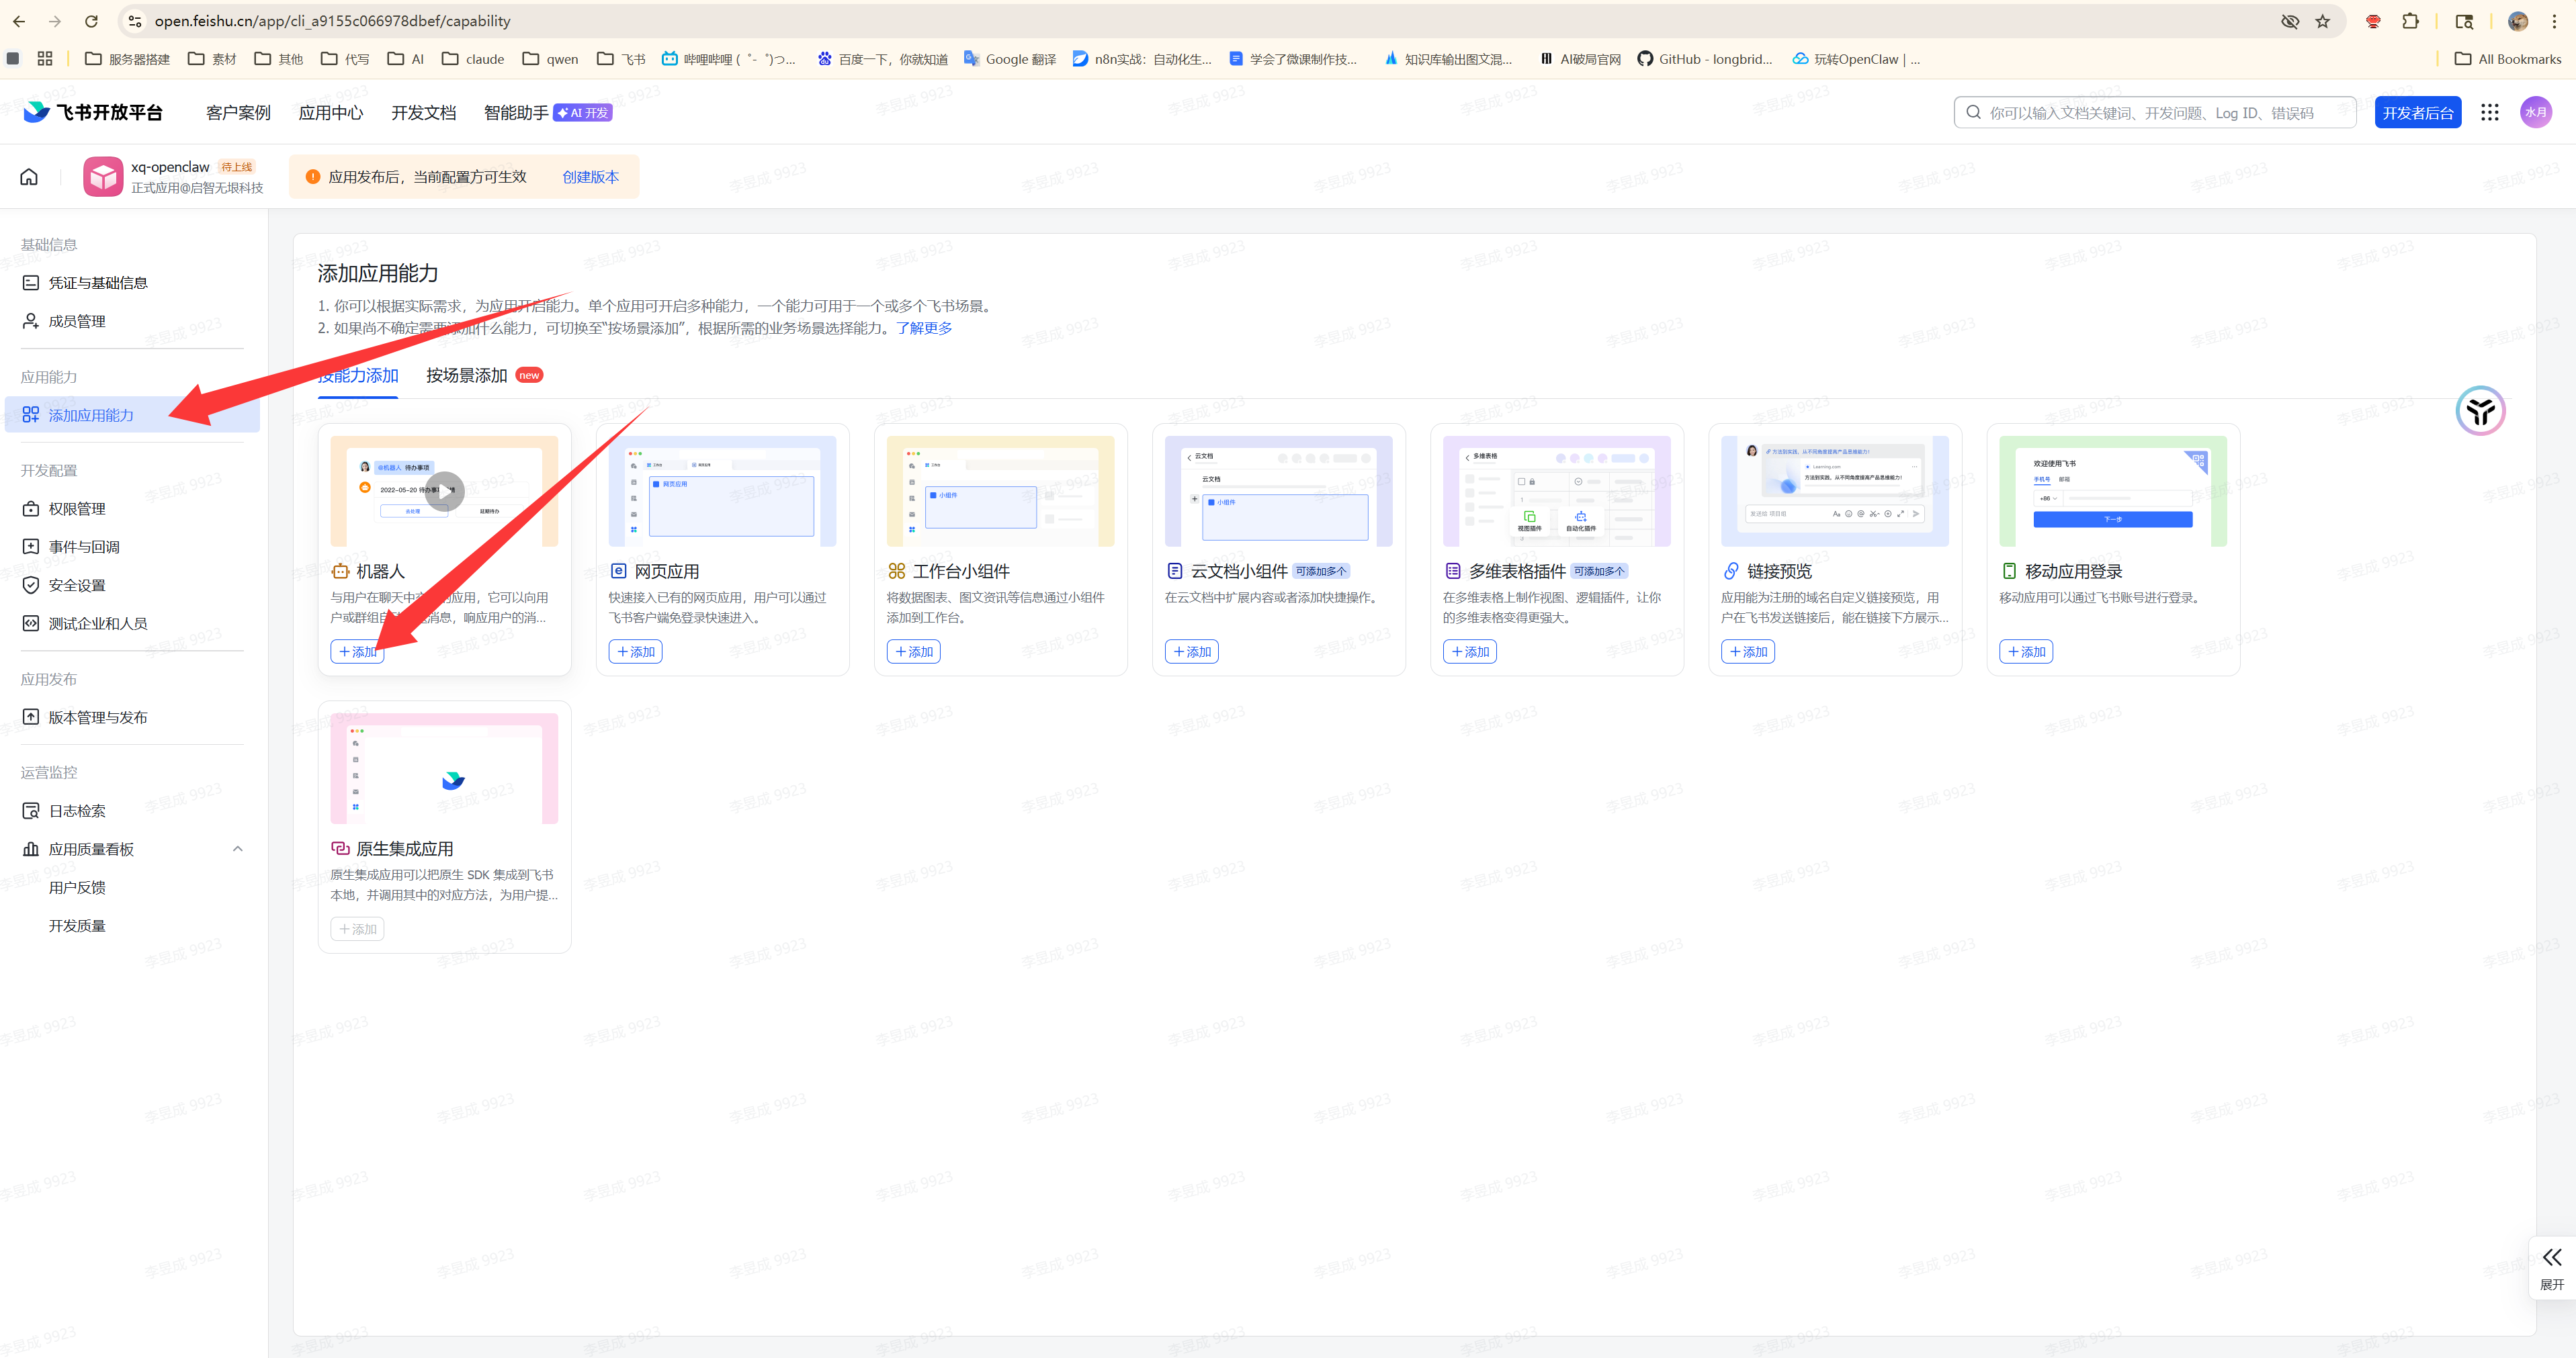Screen dimensions: 2576x1358
Task: Open the 了解更多 link
Action: (924, 328)
